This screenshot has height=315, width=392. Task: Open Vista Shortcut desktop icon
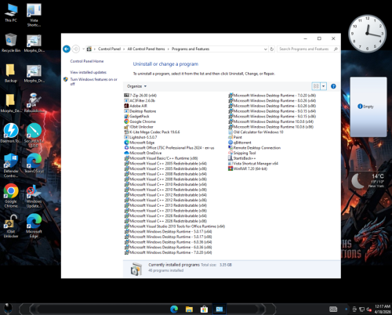click(x=34, y=15)
